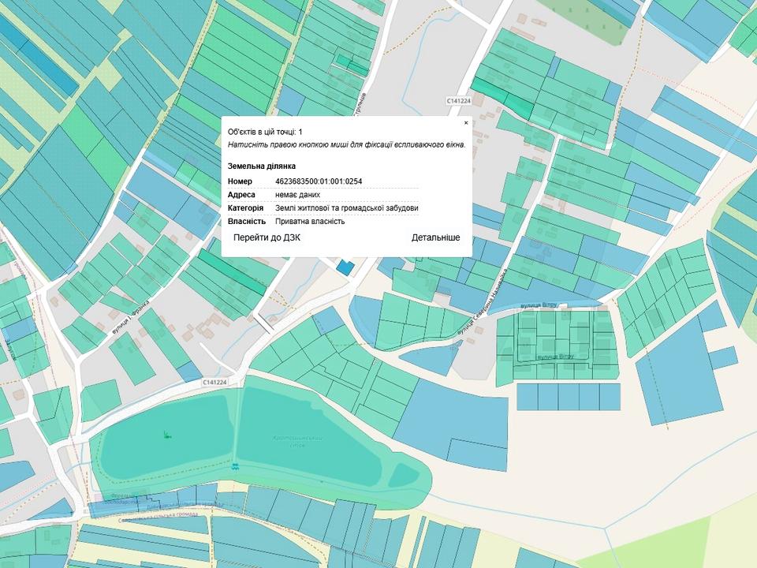The height and width of the screenshot is (568, 757).
Task: Select the highlighted dark blue parcel below the popup
Action: pos(345,267)
